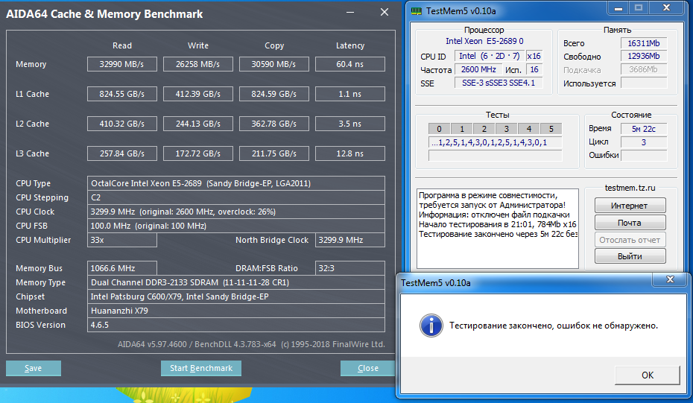Click BIOS Version value 4.6.5
The image size is (693, 403).
click(236, 325)
